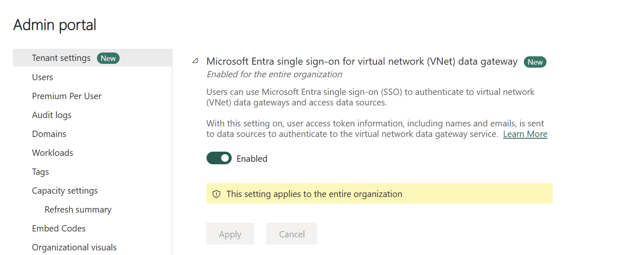Navigate to Domains
617x255 pixels.
pos(49,134)
